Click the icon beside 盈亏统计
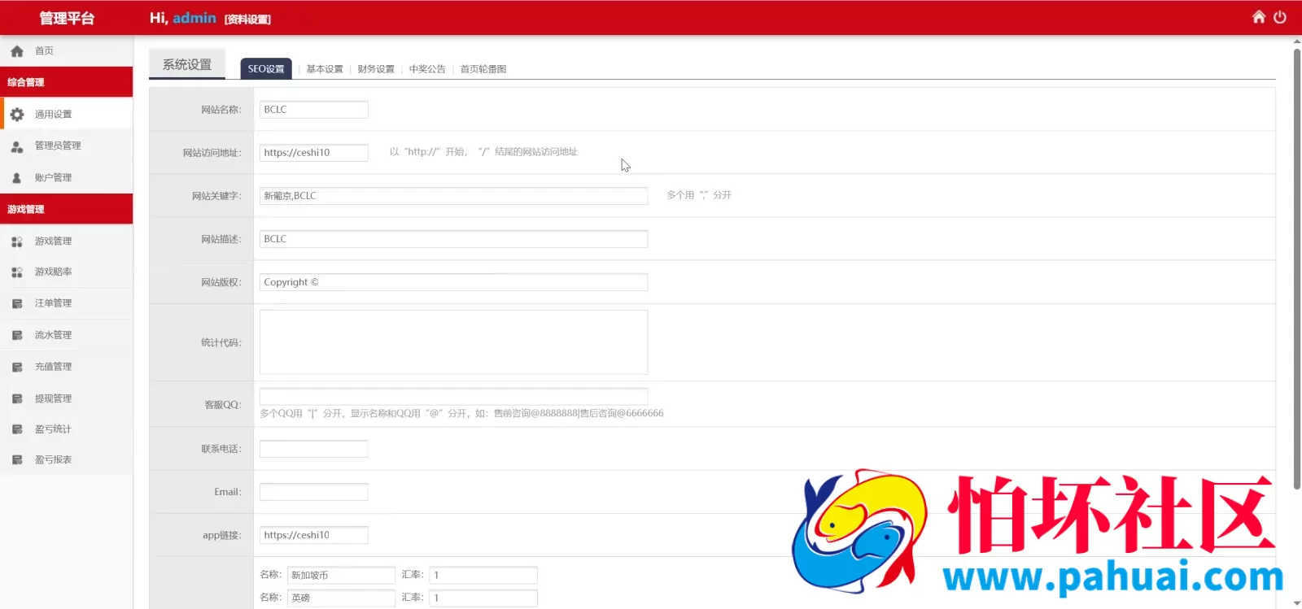Viewport: 1302px width, 609px height. (17, 429)
